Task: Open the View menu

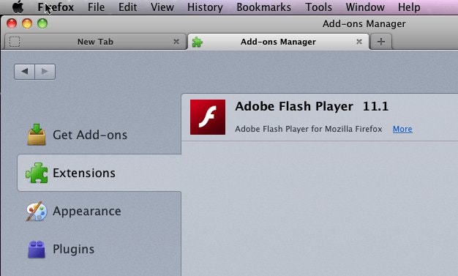Action: (x=162, y=7)
